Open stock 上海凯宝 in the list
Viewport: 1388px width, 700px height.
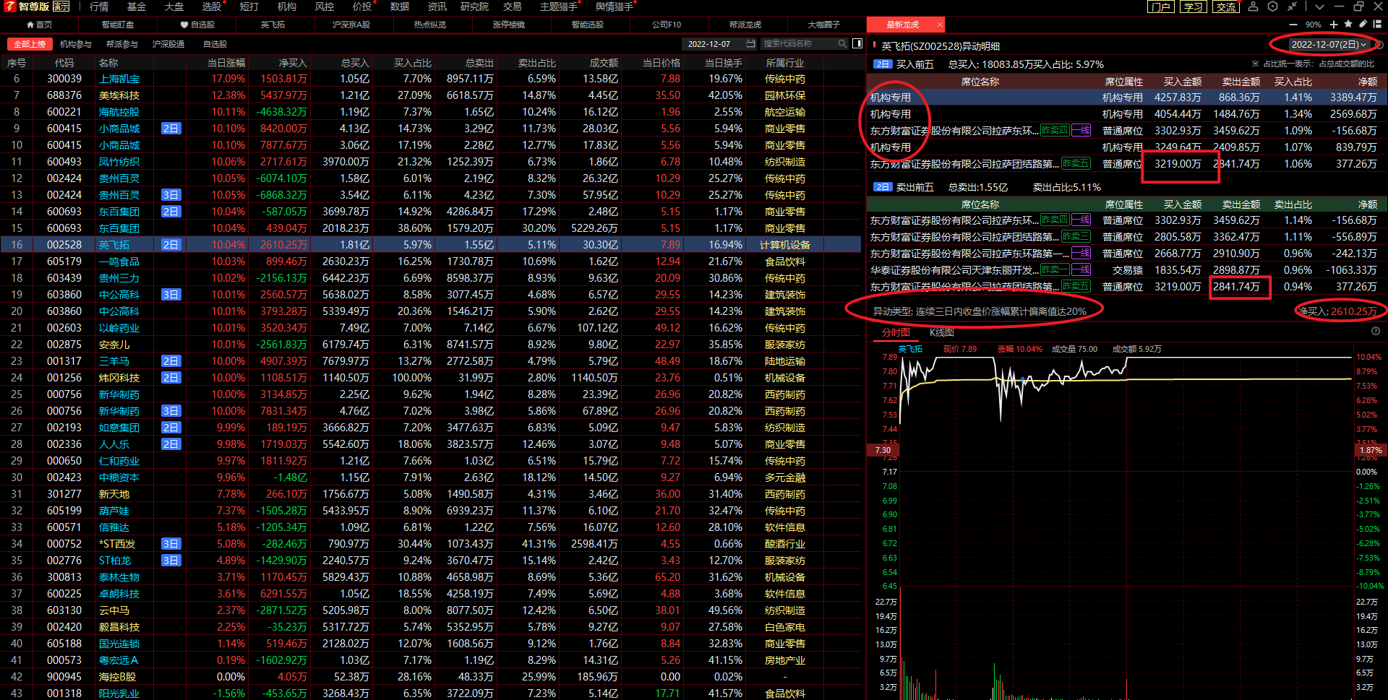tap(119, 79)
